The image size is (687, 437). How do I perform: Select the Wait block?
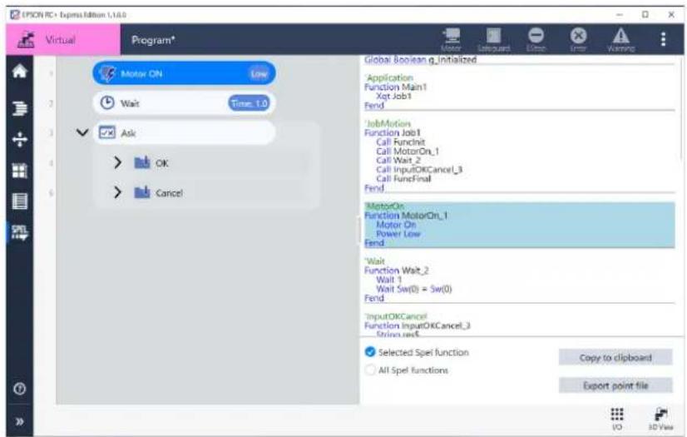coord(184,103)
